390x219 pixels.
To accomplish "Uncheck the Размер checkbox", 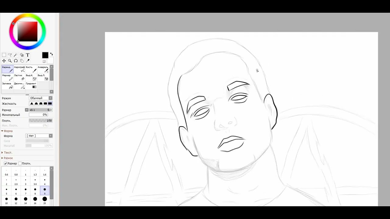I will click(x=5, y=164).
